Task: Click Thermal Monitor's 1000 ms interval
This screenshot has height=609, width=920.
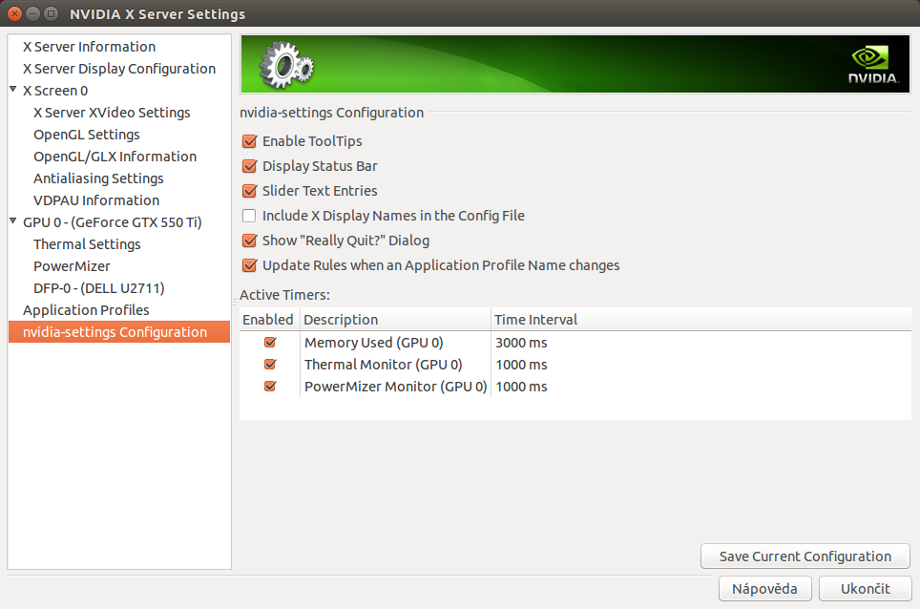Action: [521, 365]
